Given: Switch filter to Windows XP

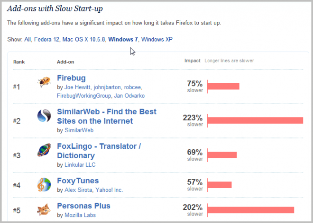Looking at the screenshot, I should [x=157, y=39].
